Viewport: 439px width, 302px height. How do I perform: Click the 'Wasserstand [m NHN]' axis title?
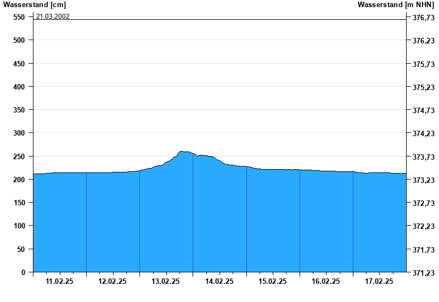(x=396, y=5)
